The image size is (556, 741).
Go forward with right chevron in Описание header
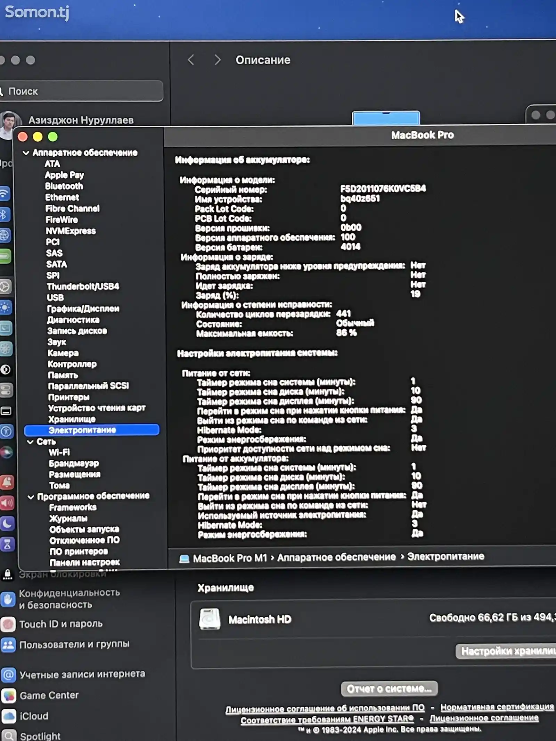click(218, 60)
